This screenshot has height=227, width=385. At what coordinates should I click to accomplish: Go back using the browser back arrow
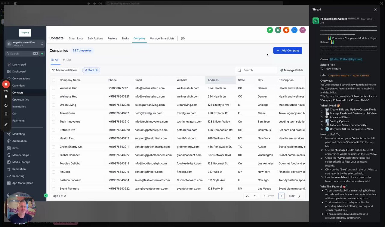89,4
